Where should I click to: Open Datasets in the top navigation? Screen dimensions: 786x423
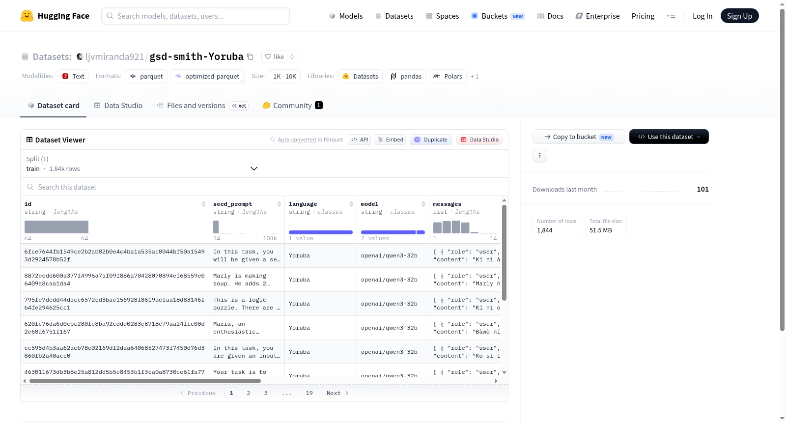394,16
